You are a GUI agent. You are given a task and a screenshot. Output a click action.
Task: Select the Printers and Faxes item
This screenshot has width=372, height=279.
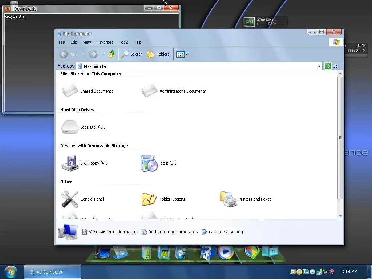pos(246,199)
